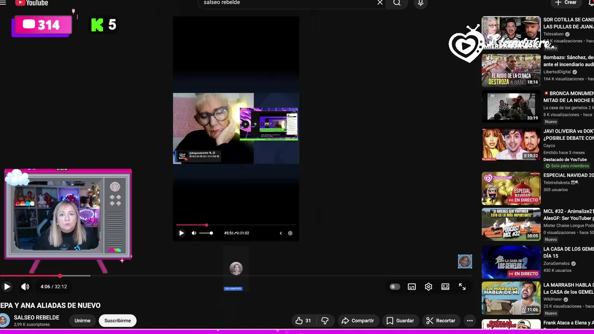The image size is (594, 334).
Task: Open 'SOR COTILLA SE CANSA' video title
Action: pos(568,23)
